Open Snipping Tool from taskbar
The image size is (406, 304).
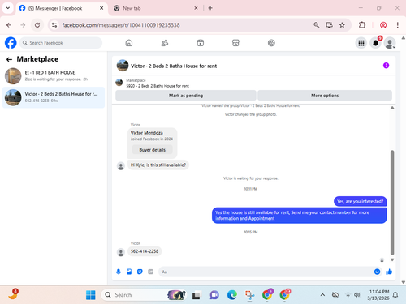pyautogui.click(x=249, y=295)
